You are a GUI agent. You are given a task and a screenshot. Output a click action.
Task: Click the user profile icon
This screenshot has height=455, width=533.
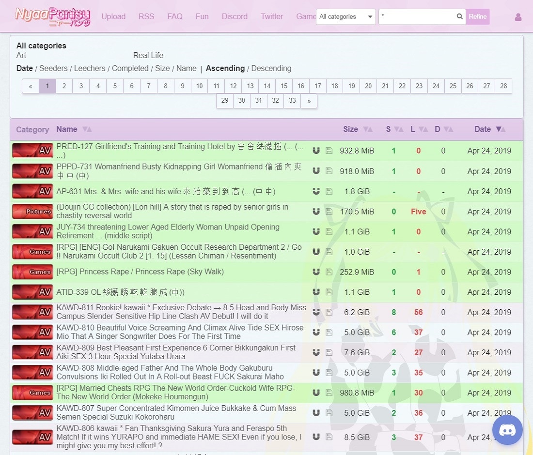[518, 17]
